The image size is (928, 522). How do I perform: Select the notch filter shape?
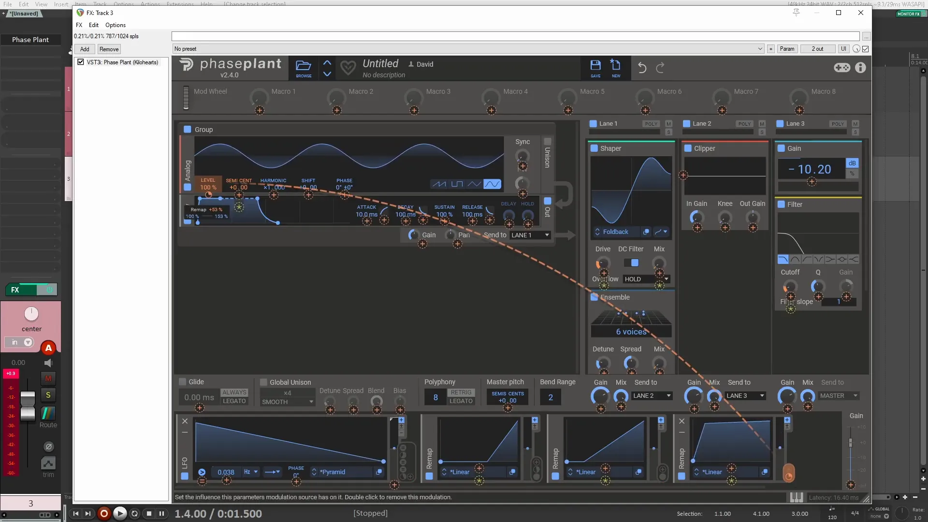(818, 260)
